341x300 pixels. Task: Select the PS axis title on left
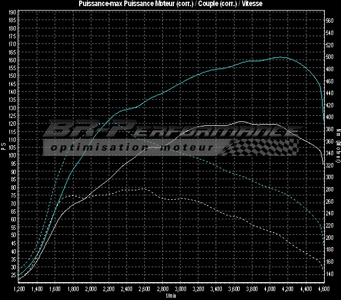click(x=3, y=147)
